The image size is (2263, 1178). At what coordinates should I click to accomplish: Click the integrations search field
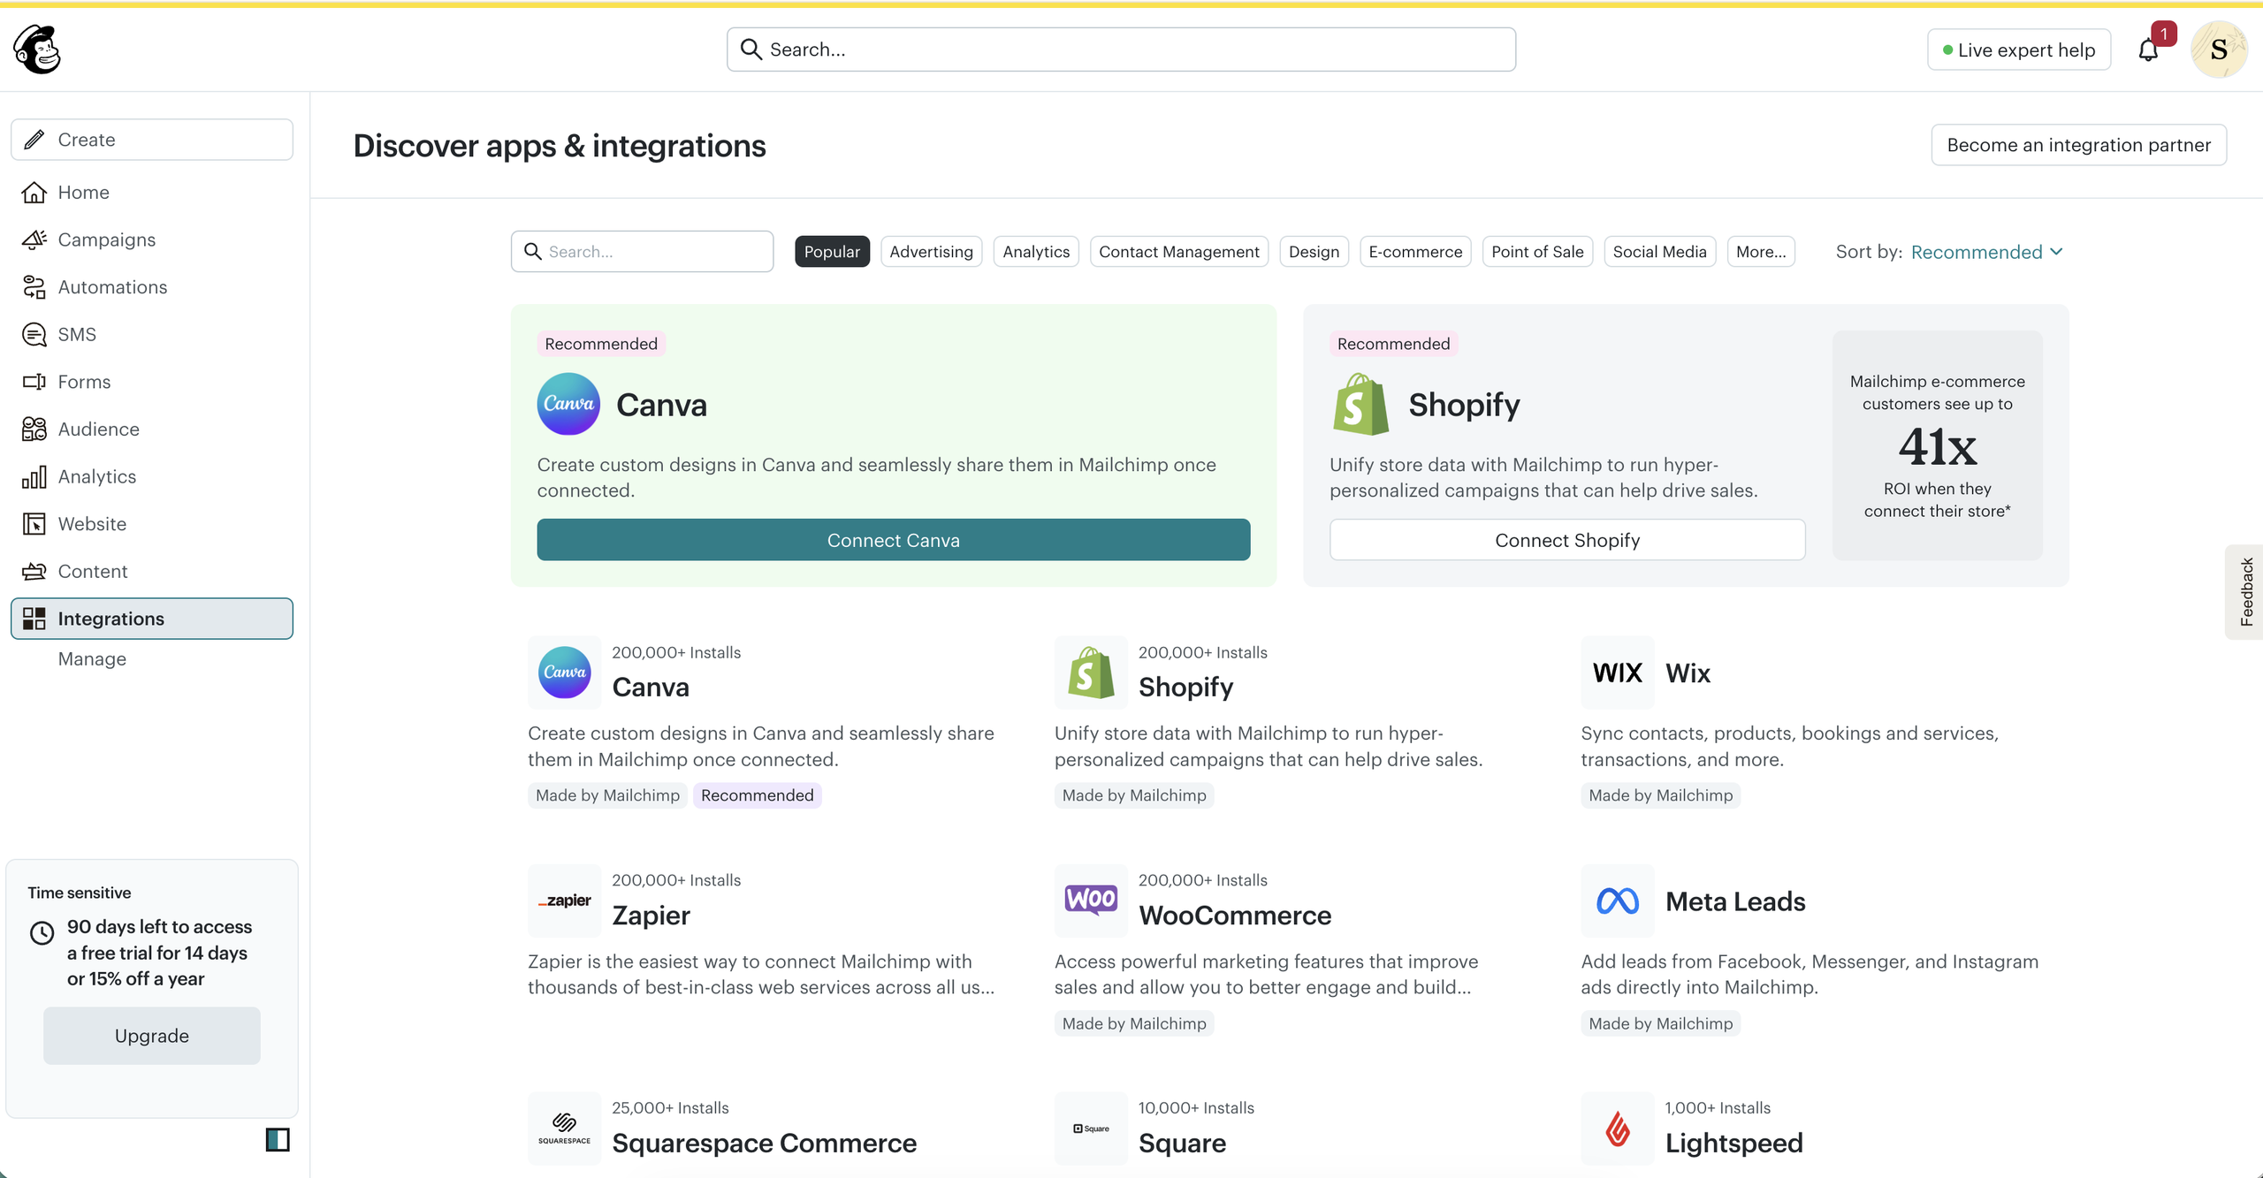click(642, 252)
